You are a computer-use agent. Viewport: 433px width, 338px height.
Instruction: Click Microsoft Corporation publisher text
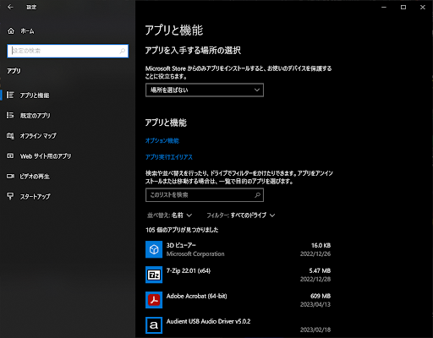click(x=195, y=253)
